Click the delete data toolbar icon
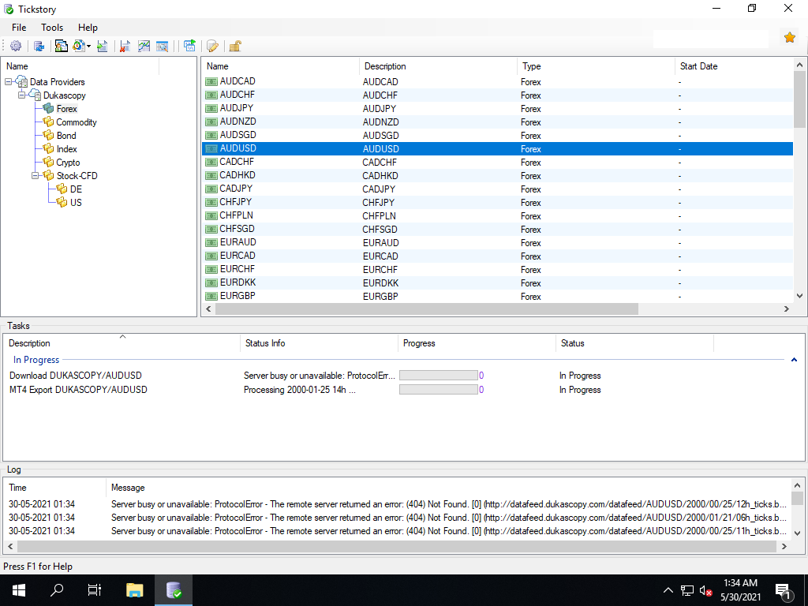This screenshot has width=808, height=606. pos(125,46)
